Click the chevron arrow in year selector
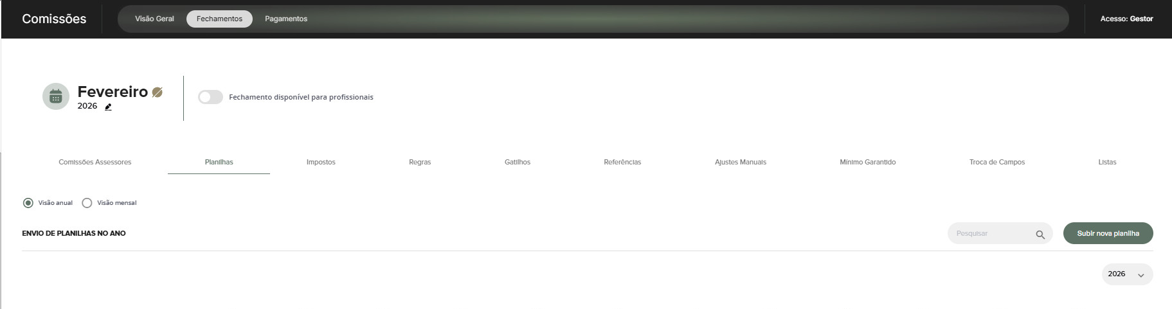Image resolution: width=1172 pixels, height=309 pixels. [1140, 275]
